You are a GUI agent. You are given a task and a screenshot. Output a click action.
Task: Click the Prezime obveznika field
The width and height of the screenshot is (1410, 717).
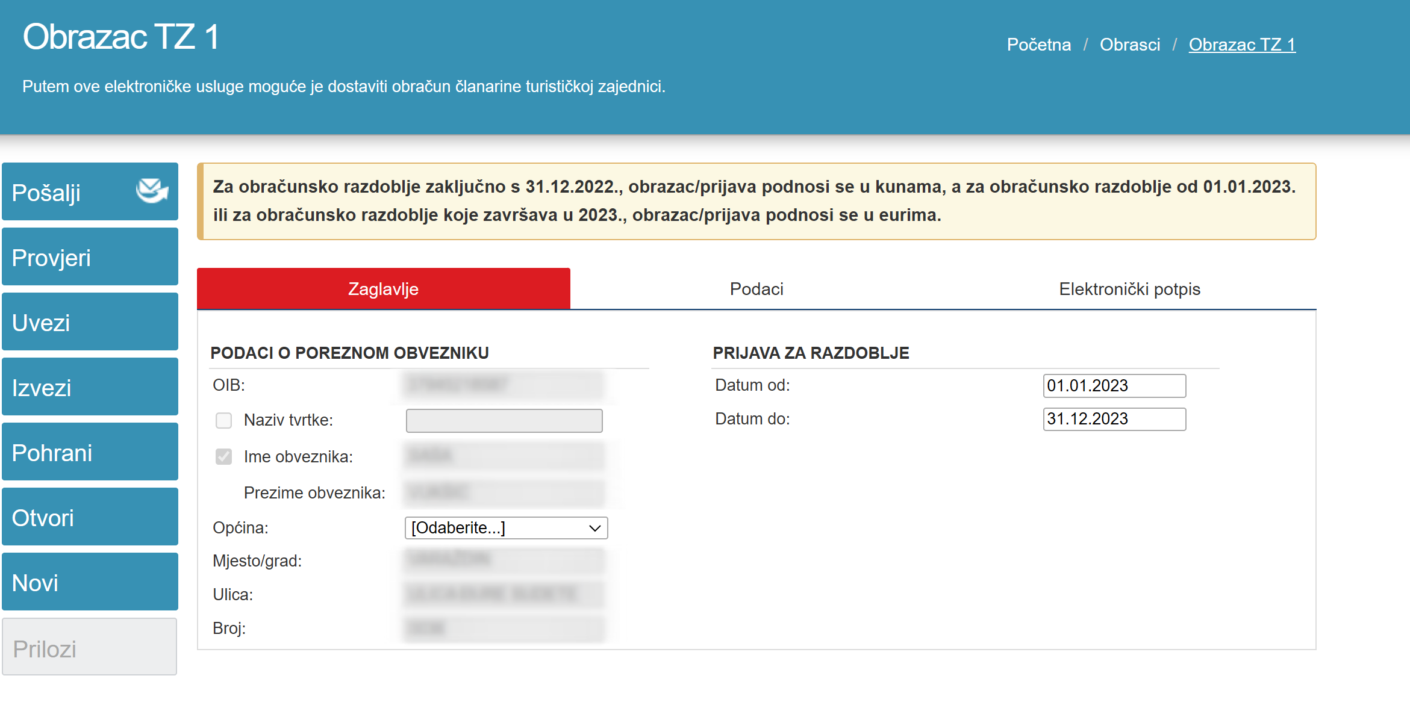[504, 493]
